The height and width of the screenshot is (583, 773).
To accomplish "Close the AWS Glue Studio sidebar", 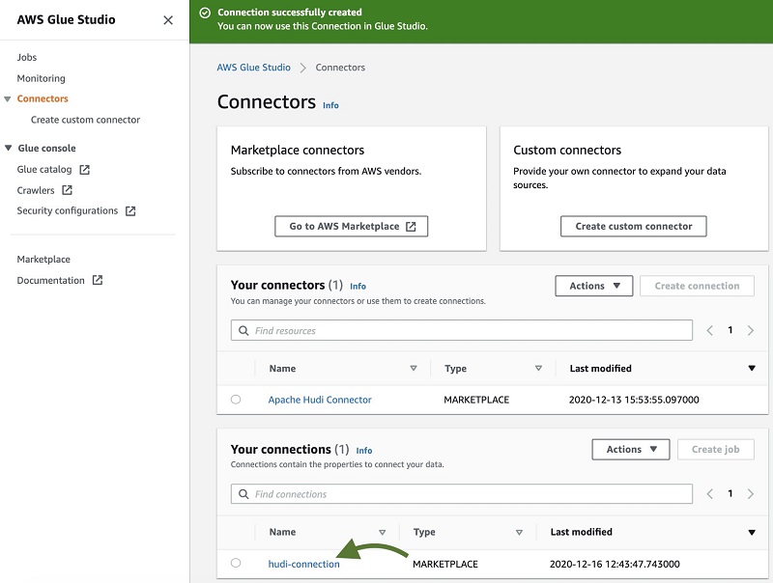I will point(168,20).
